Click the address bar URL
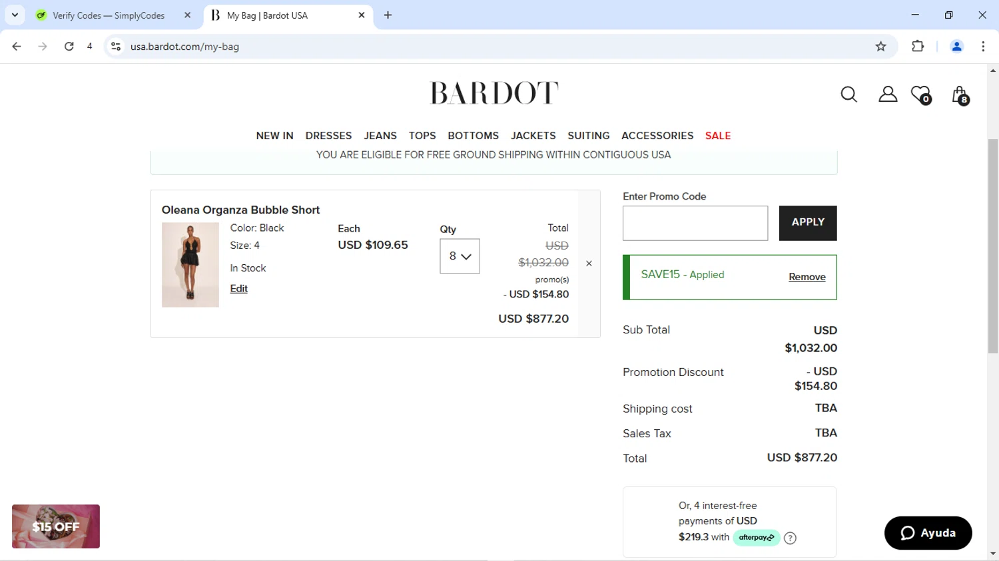The width and height of the screenshot is (999, 561). (184, 47)
